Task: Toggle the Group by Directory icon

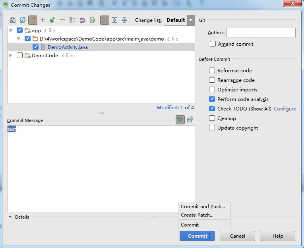Action: pyautogui.click(x=104, y=20)
